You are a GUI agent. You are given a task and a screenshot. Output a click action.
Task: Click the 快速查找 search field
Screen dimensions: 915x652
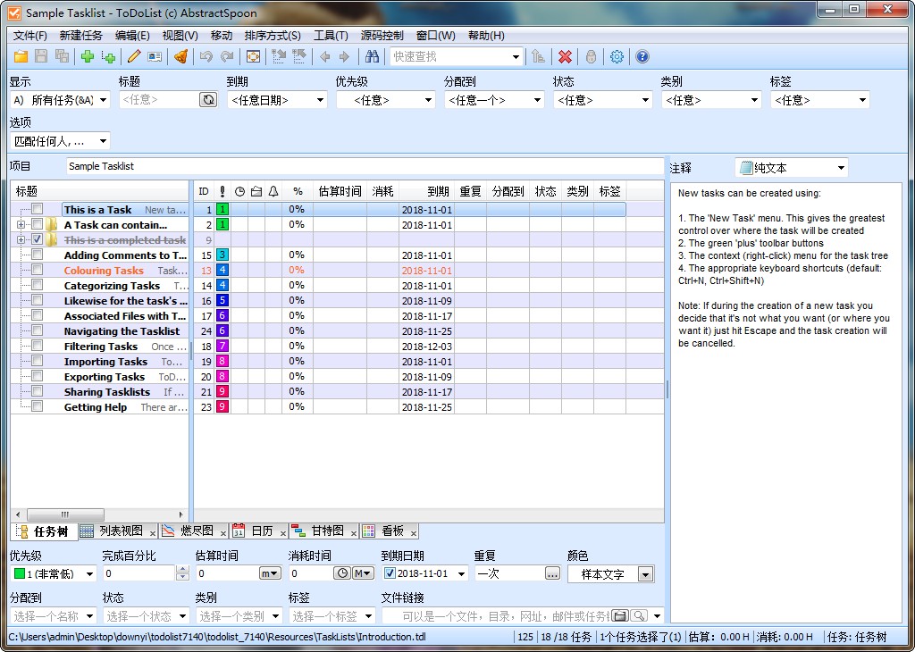(x=449, y=56)
